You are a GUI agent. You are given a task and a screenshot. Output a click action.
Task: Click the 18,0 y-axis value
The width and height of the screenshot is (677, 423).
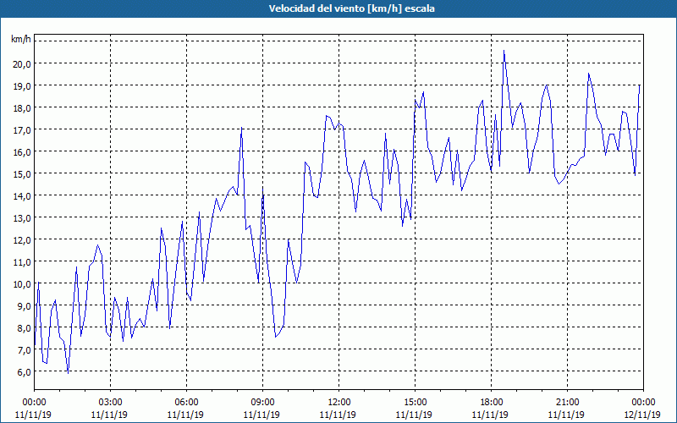coord(22,108)
